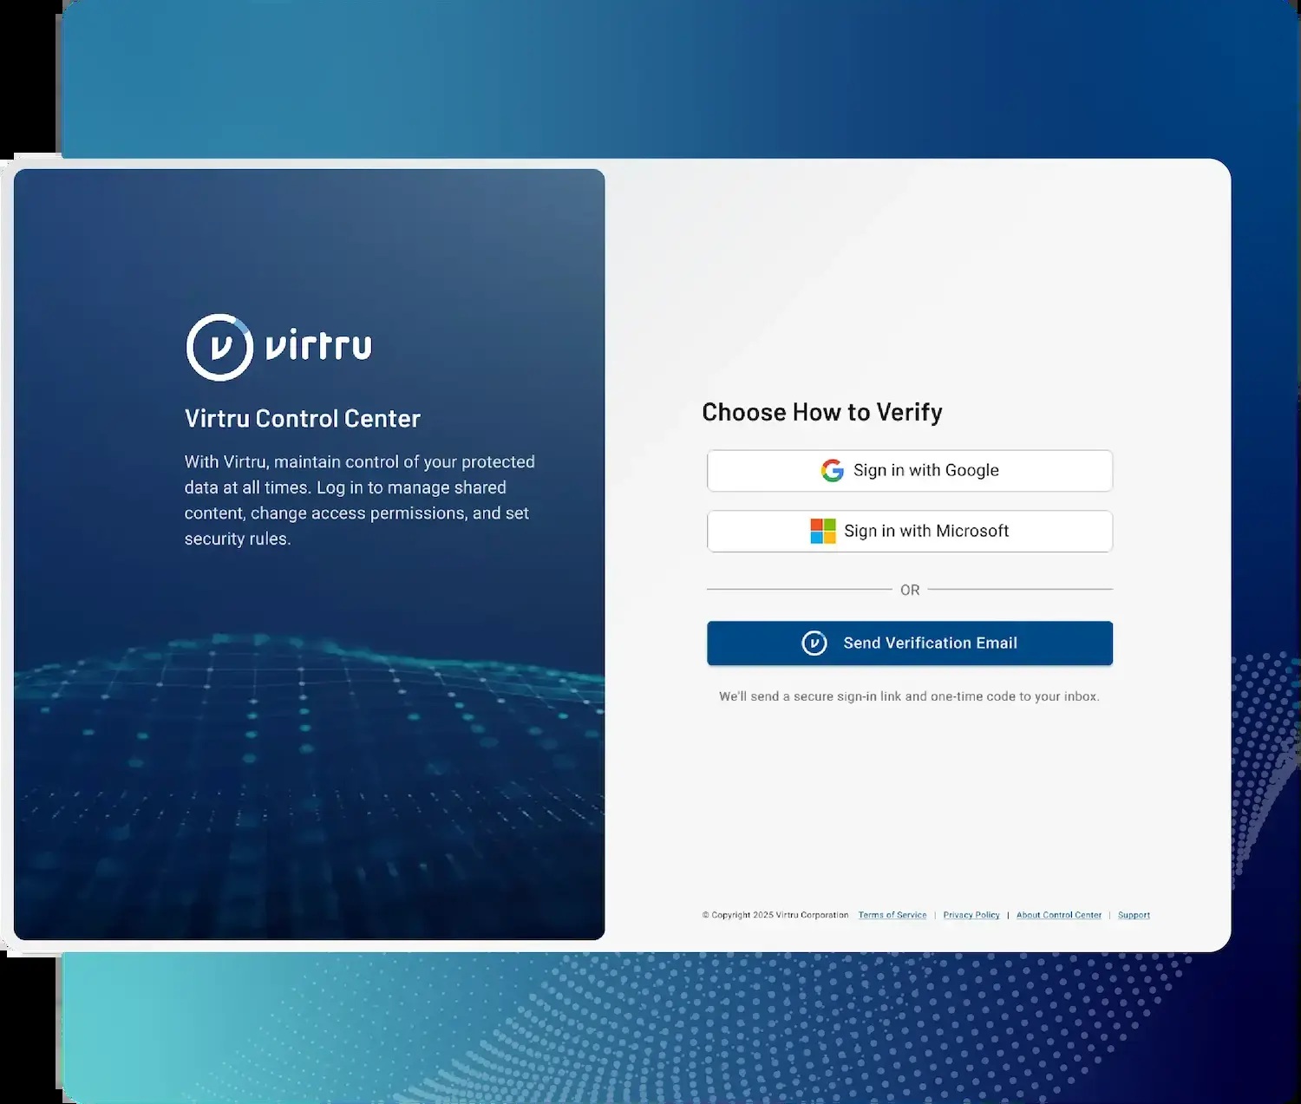Sign in with Google
Image resolution: width=1301 pixels, height=1104 pixels.
tap(910, 471)
